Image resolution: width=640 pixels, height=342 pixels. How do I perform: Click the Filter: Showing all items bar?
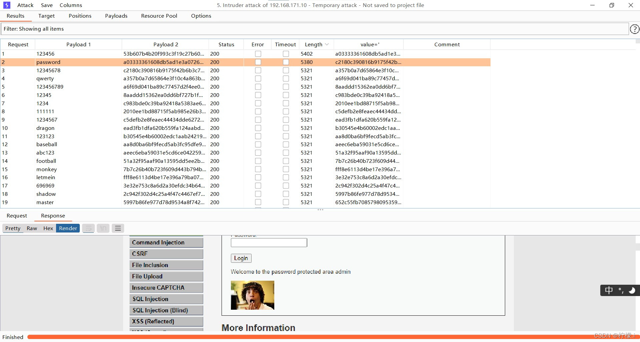pos(315,29)
